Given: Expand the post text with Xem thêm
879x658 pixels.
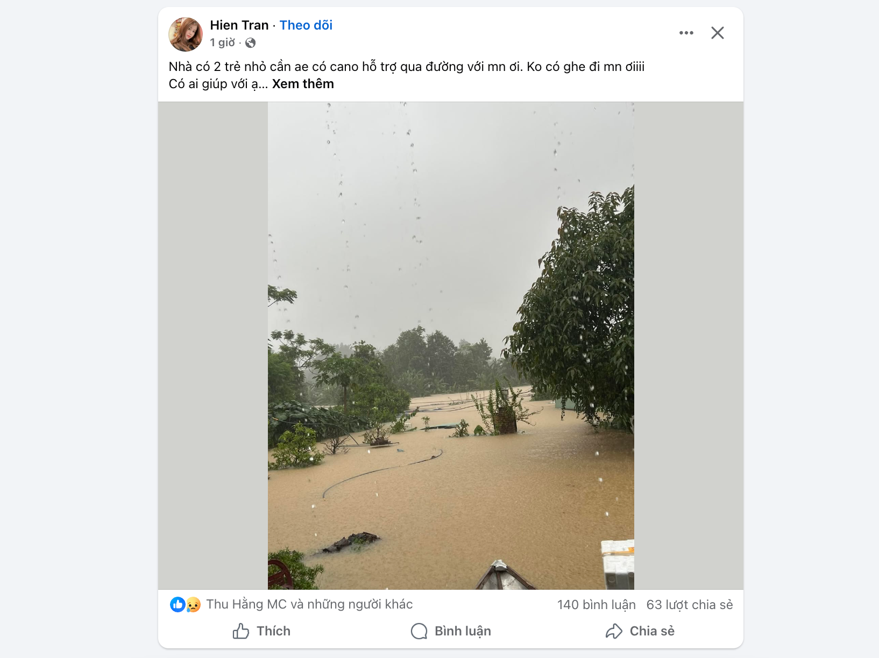Looking at the screenshot, I should pos(303,84).
